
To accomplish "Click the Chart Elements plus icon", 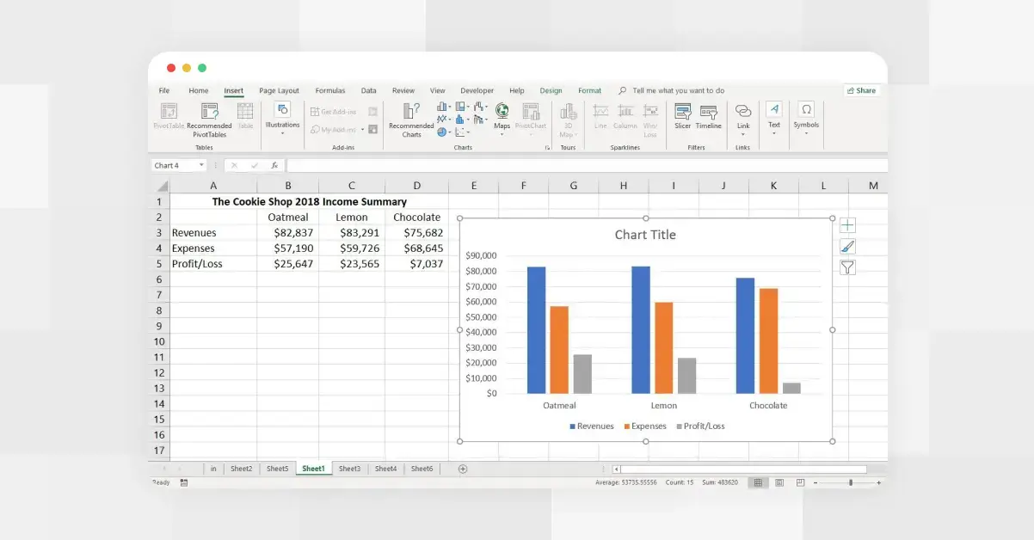I will (x=847, y=224).
